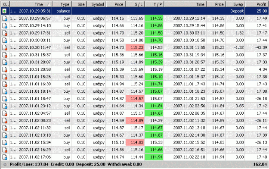Click red stop-loss cell 114.57
The width and height of the screenshot is (269, 169).
[x=135, y=99]
